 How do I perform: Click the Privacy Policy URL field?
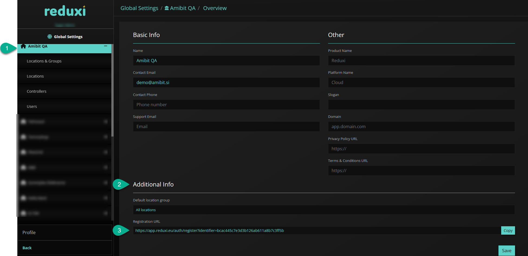tap(421, 149)
